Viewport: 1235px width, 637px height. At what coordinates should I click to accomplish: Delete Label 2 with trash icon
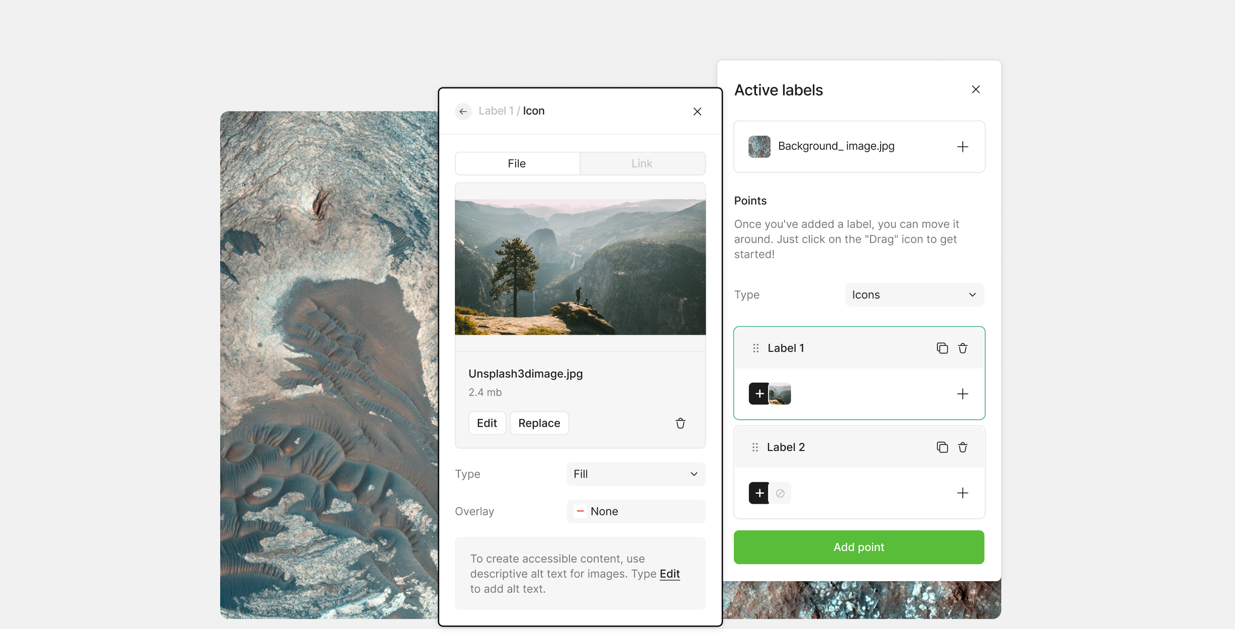pos(963,447)
